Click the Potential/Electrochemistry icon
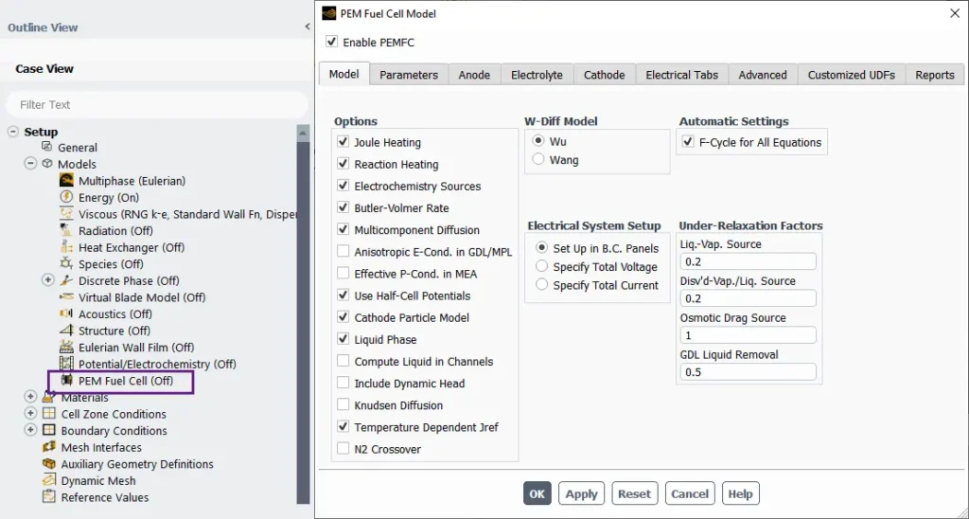 (x=66, y=364)
